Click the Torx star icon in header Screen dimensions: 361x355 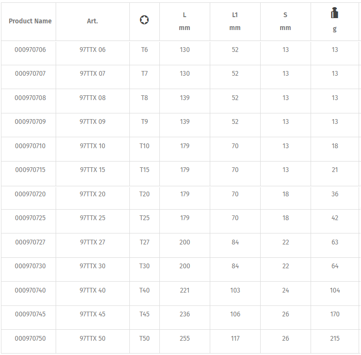click(144, 20)
